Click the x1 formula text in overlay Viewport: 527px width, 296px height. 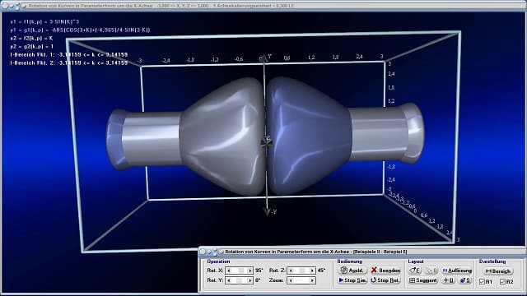click(44, 22)
